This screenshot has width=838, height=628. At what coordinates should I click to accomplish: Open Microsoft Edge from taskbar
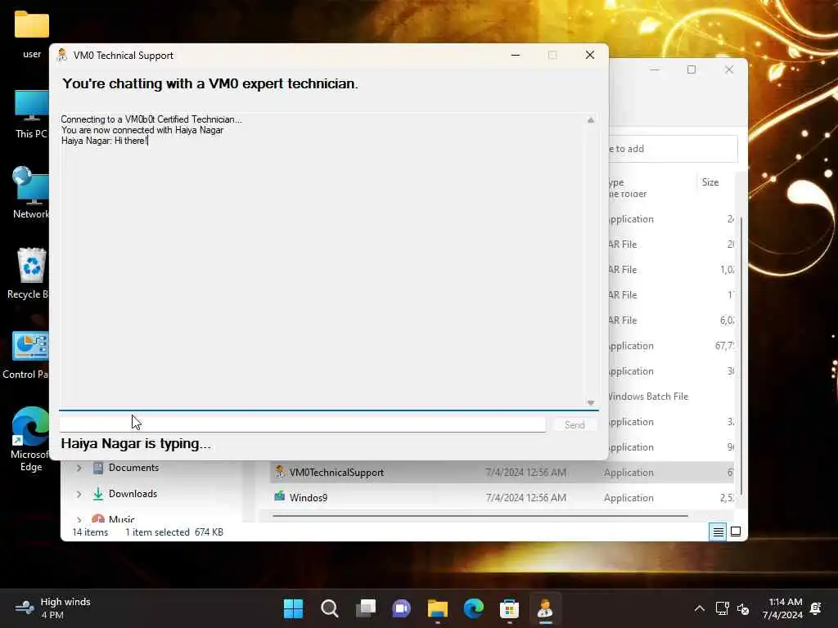(x=474, y=608)
